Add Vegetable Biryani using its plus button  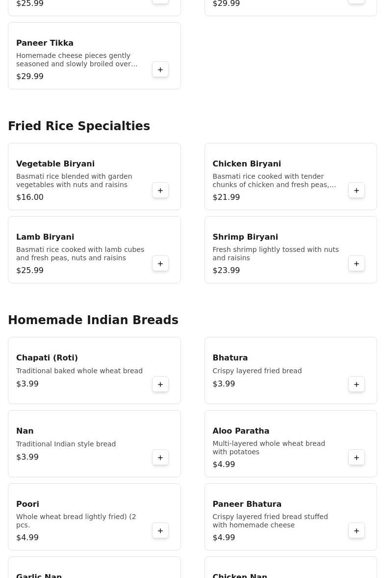point(160,191)
